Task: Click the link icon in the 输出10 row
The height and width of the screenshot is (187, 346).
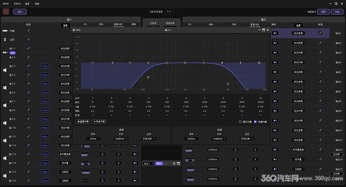Action: [x=320, y=120]
